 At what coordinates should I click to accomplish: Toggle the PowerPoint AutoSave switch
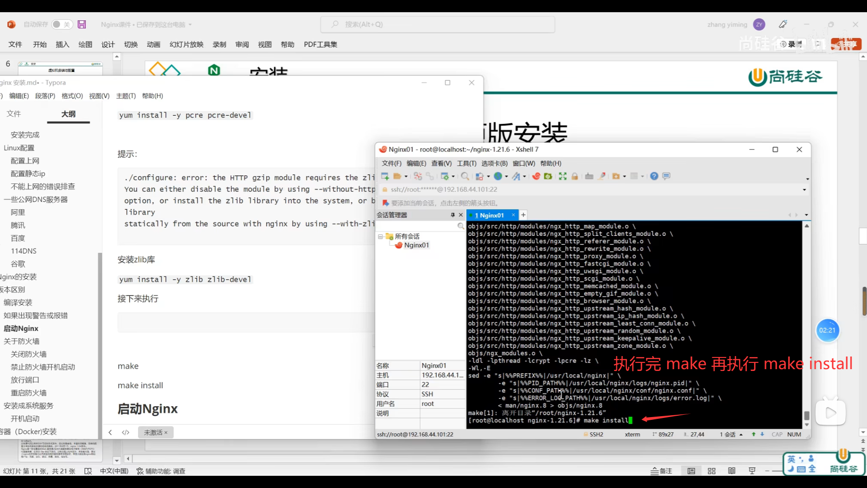(61, 24)
